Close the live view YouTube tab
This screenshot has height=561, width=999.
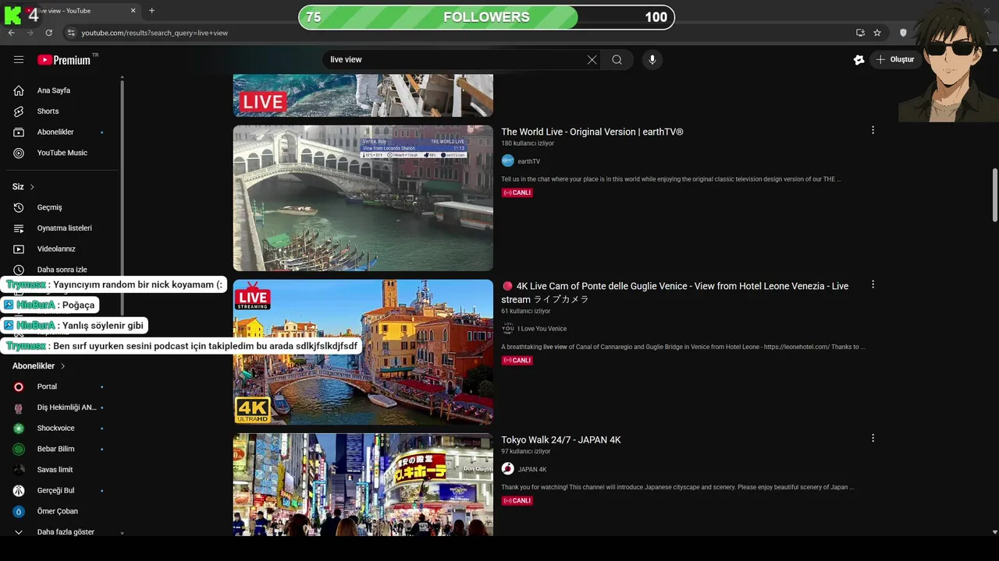133,11
